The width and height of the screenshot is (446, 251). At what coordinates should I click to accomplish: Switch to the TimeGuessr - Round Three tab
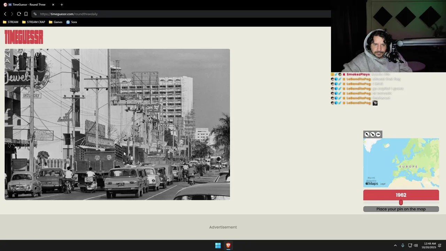29,5
